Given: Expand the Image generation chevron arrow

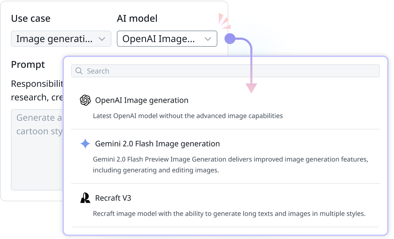Looking at the screenshot, I should 102,39.
